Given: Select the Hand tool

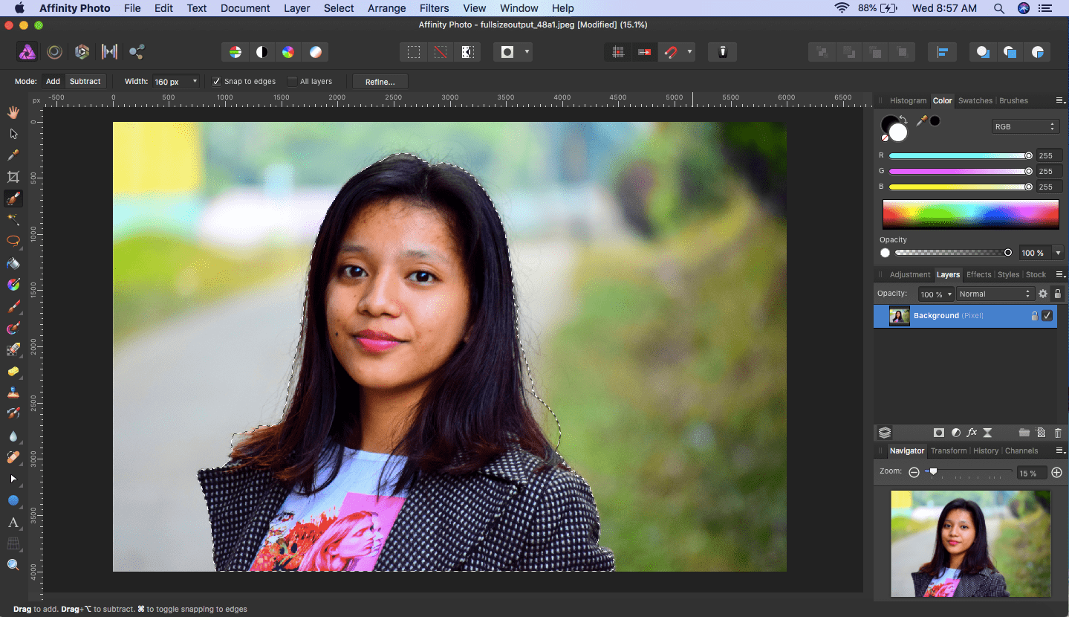Looking at the screenshot, I should 13,112.
